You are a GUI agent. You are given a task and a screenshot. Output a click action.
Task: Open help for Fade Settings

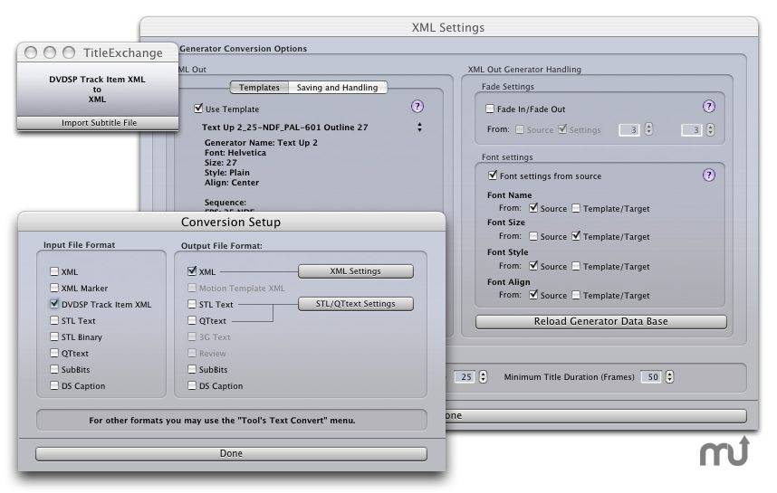[x=708, y=107]
